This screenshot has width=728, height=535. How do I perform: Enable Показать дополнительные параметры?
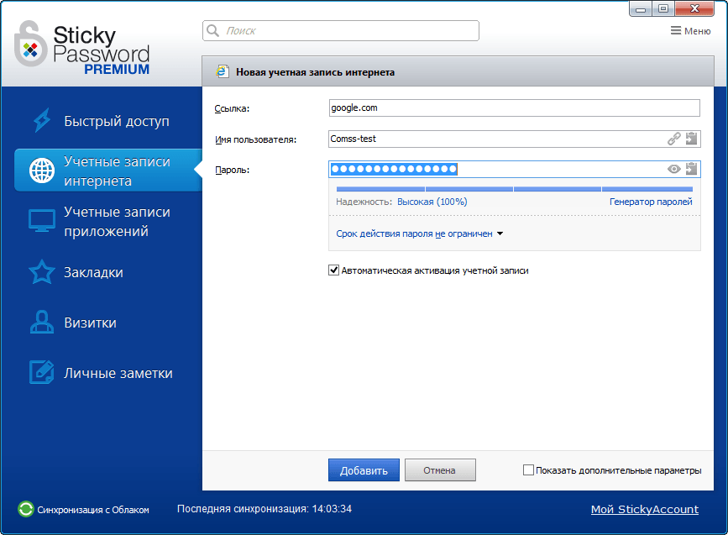click(x=528, y=470)
